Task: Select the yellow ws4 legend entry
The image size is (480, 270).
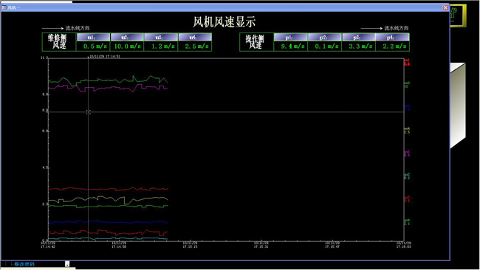Action: [x=407, y=131]
